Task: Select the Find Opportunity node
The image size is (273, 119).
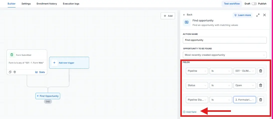Action: click(48, 96)
